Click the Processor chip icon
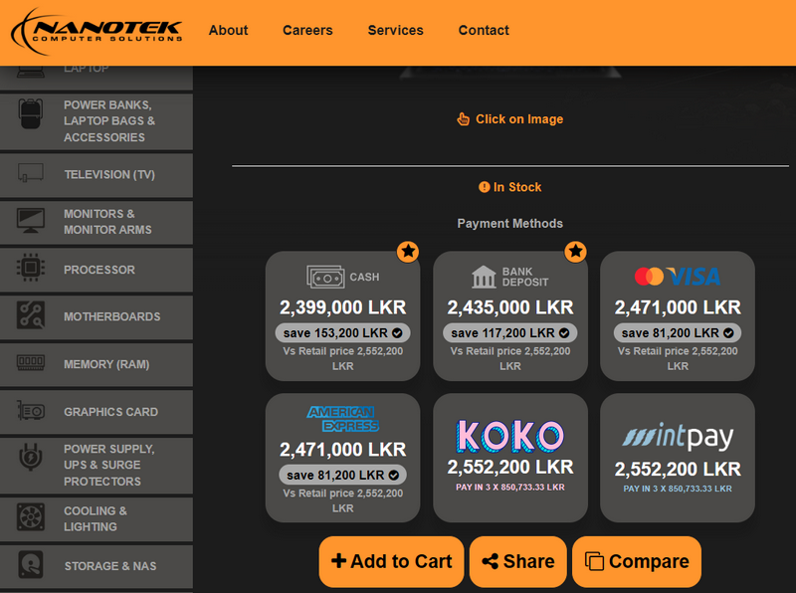The height and width of the screenshot is (593, 796). tap(31, 267)
